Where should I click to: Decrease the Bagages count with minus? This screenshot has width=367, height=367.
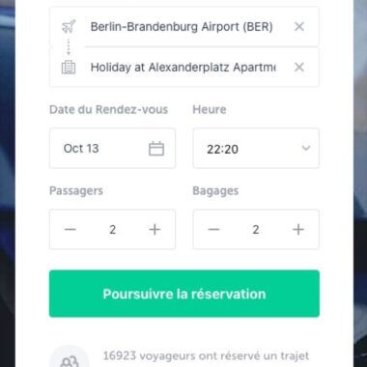point(213,230)
